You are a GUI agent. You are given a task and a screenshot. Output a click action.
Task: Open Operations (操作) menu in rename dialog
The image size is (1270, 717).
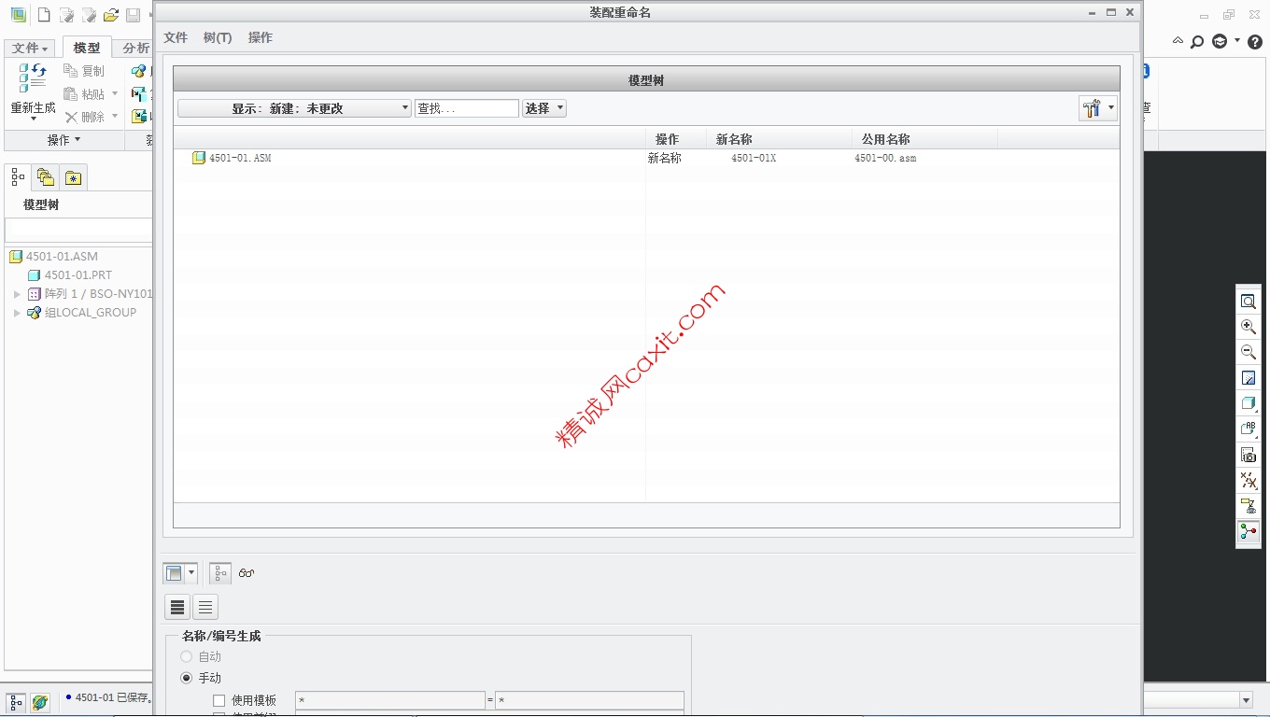coord(261,37)
